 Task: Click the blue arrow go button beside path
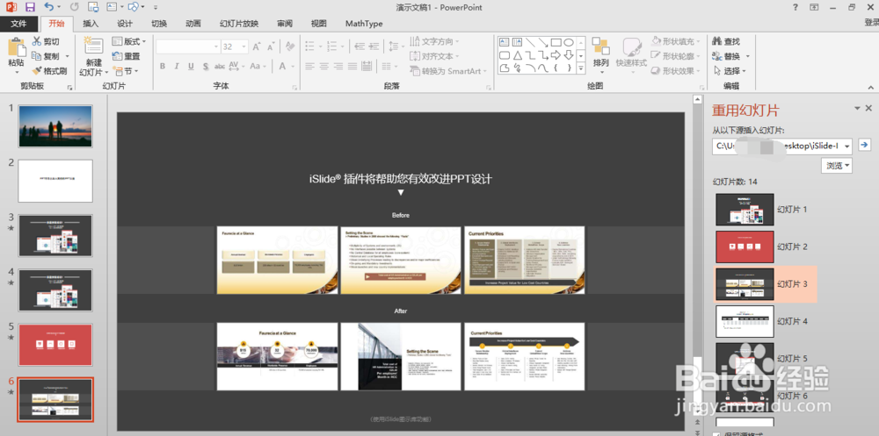(x=864, y=145)
